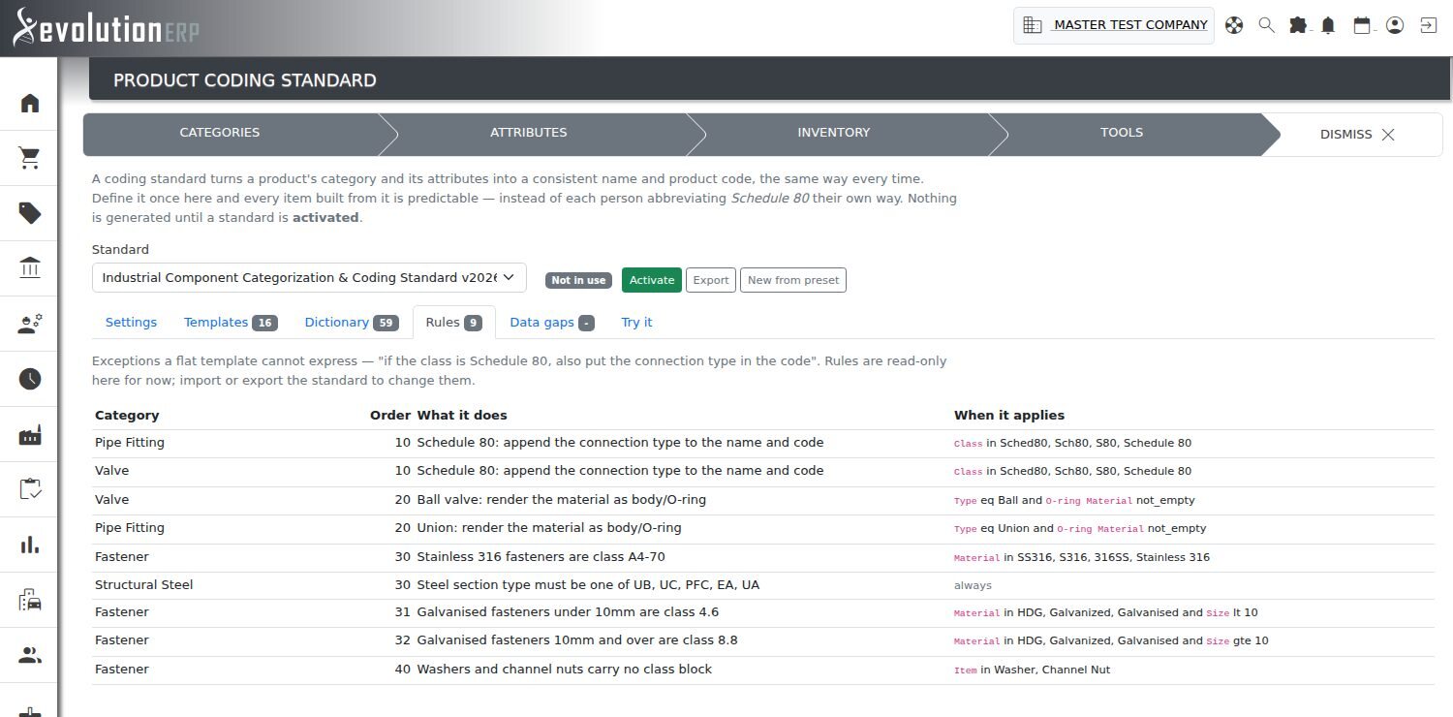Click the Order column header

390,415
